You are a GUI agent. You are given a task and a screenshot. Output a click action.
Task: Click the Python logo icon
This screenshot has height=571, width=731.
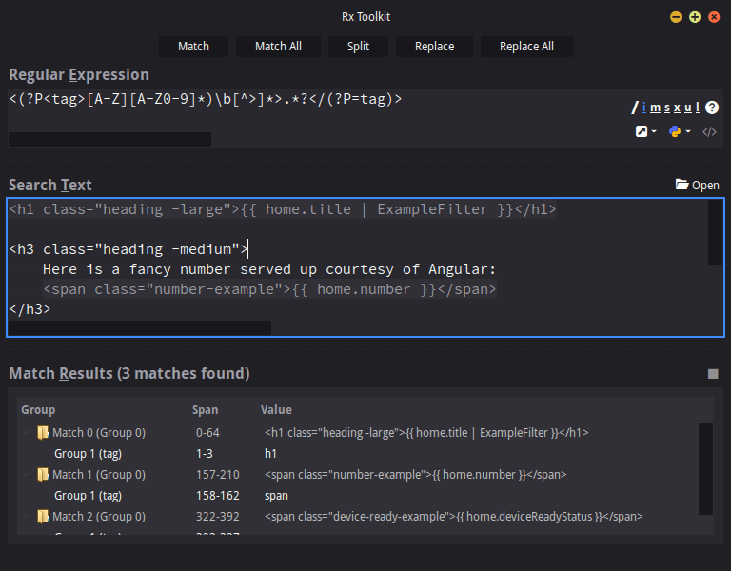[x=675, y=131]
